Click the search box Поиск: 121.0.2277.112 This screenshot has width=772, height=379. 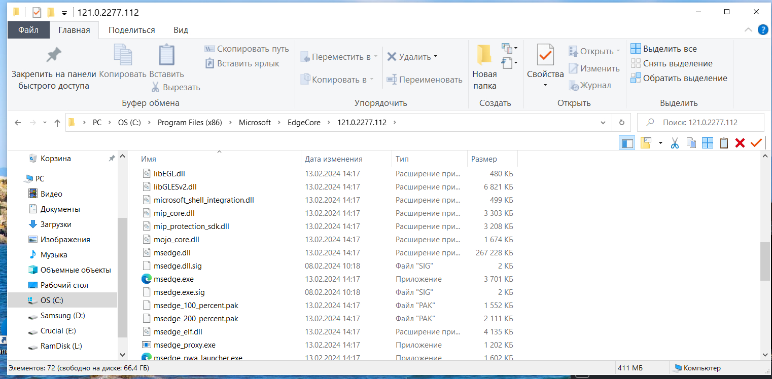(x=700, y=123)
